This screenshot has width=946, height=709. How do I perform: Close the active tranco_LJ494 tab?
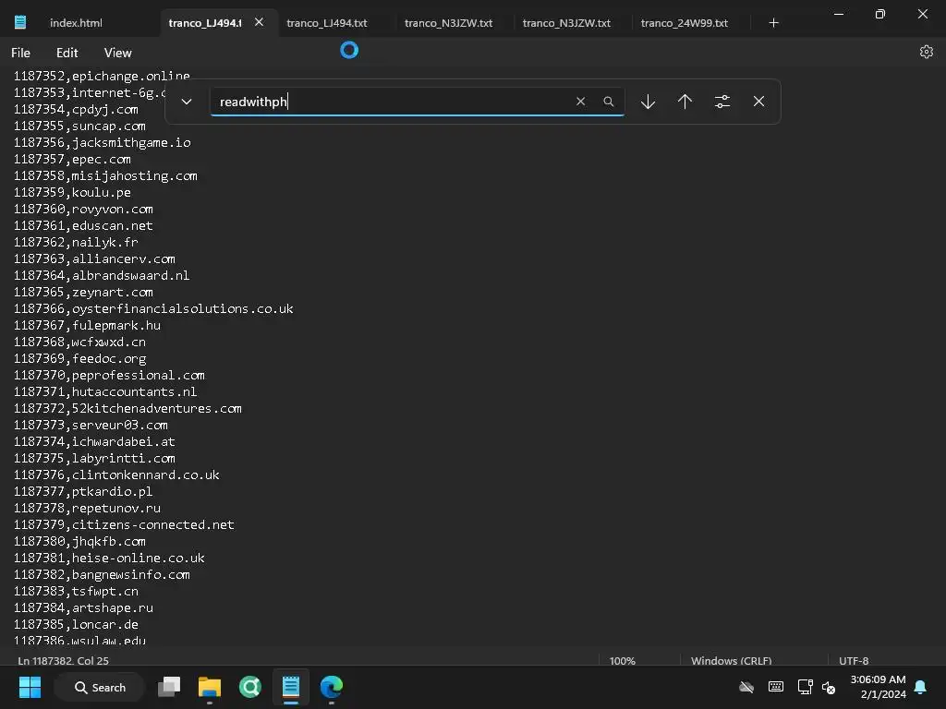coord(259,22)
